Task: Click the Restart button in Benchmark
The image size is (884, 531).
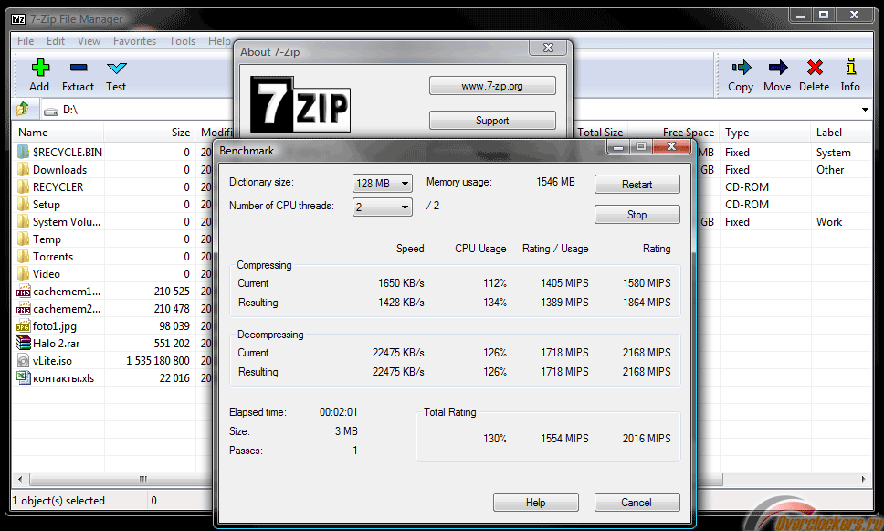Action: click(637, 185)
